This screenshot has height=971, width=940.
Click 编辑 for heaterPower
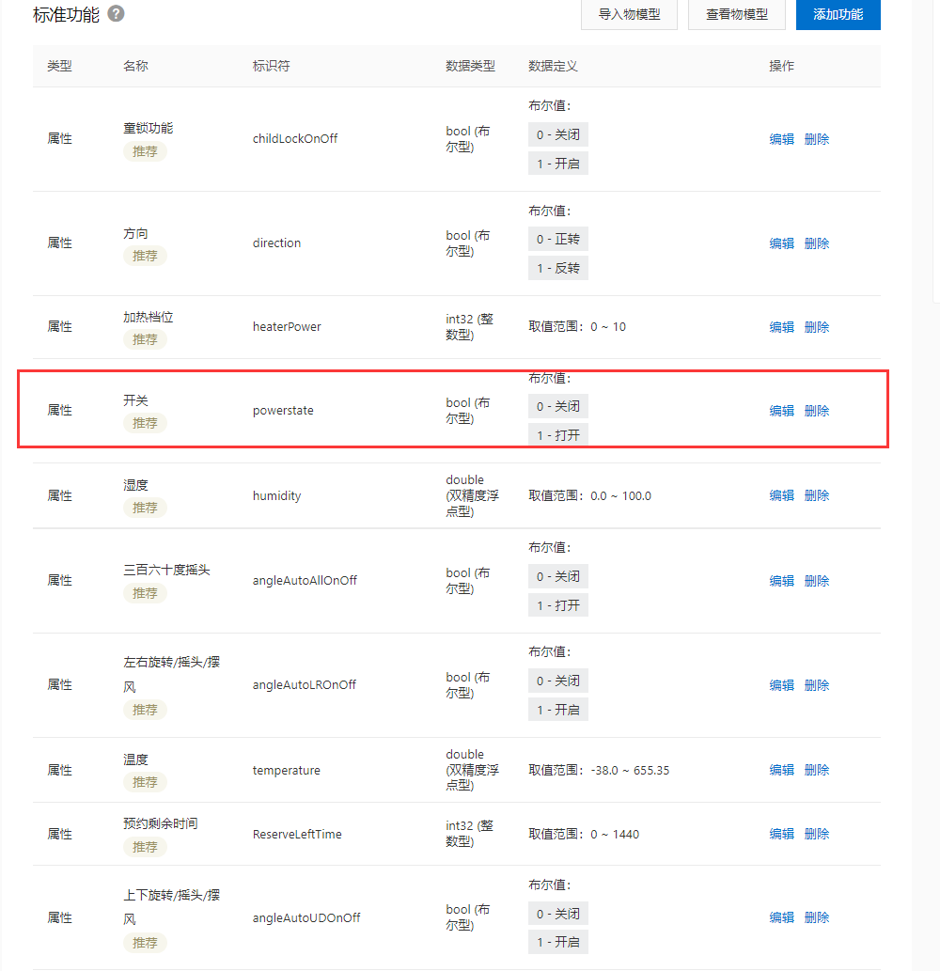pos(781,327)
